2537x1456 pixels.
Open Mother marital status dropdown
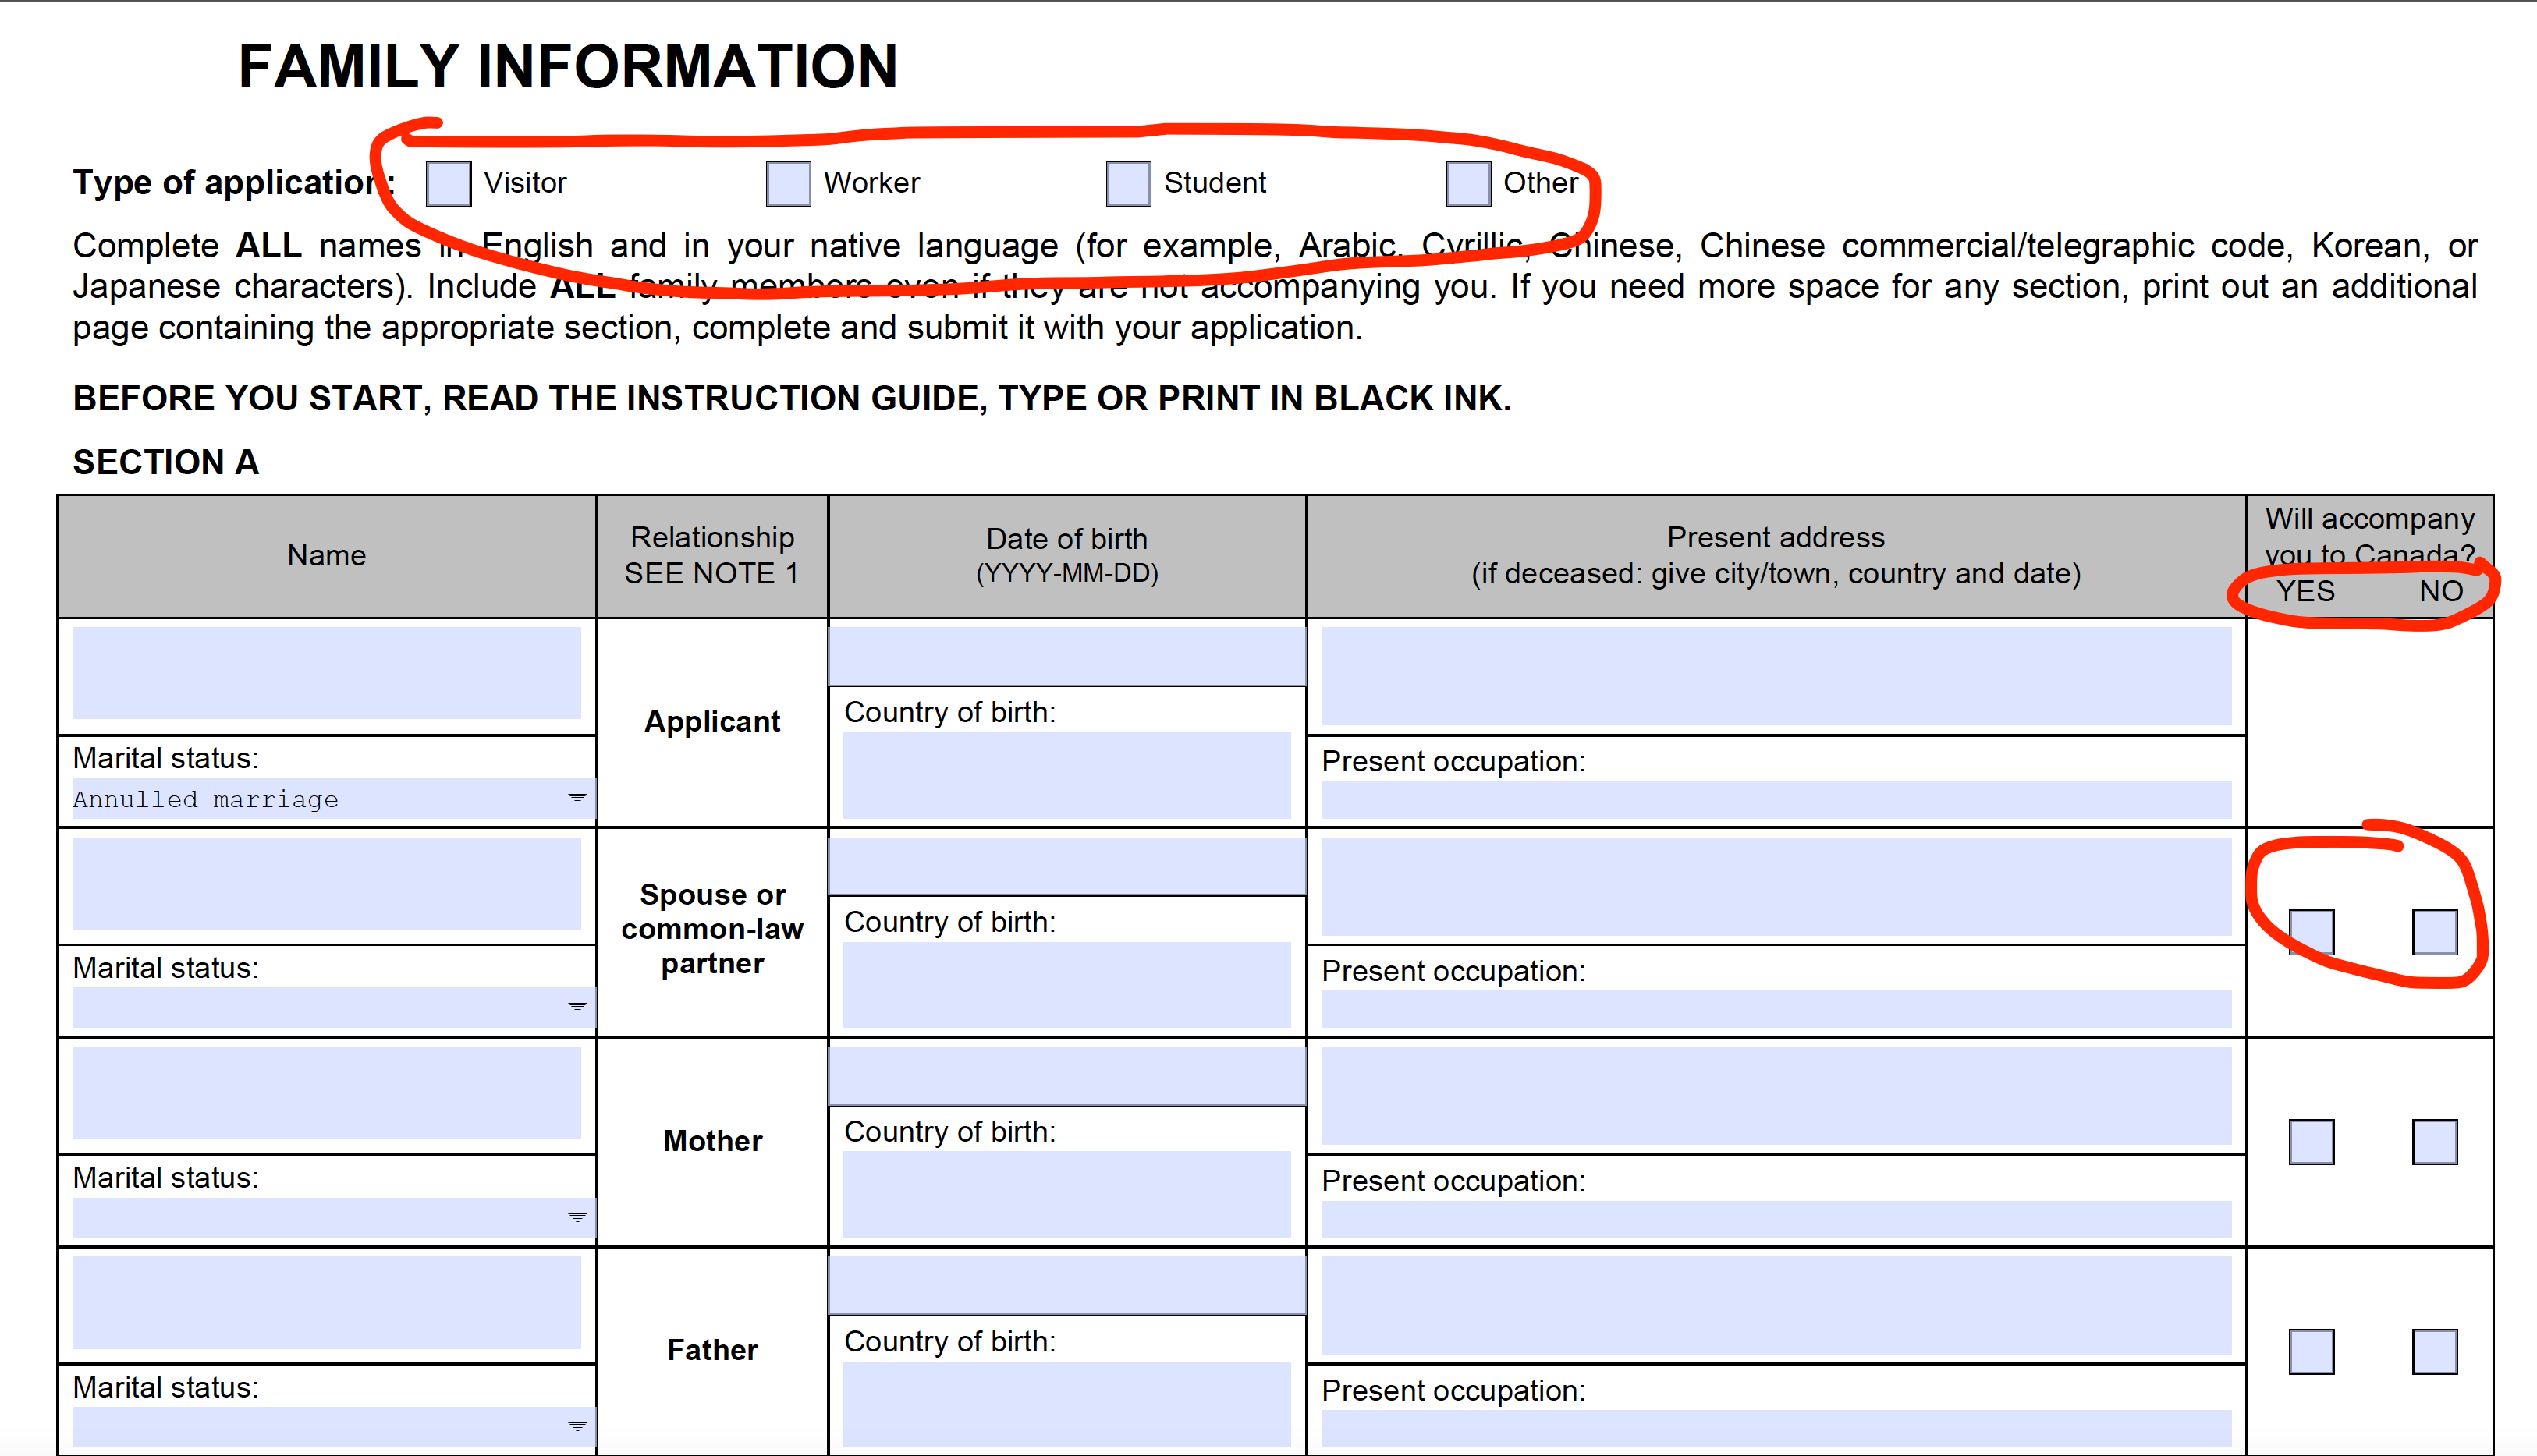pyautogui.click(x=577, y=1218)
